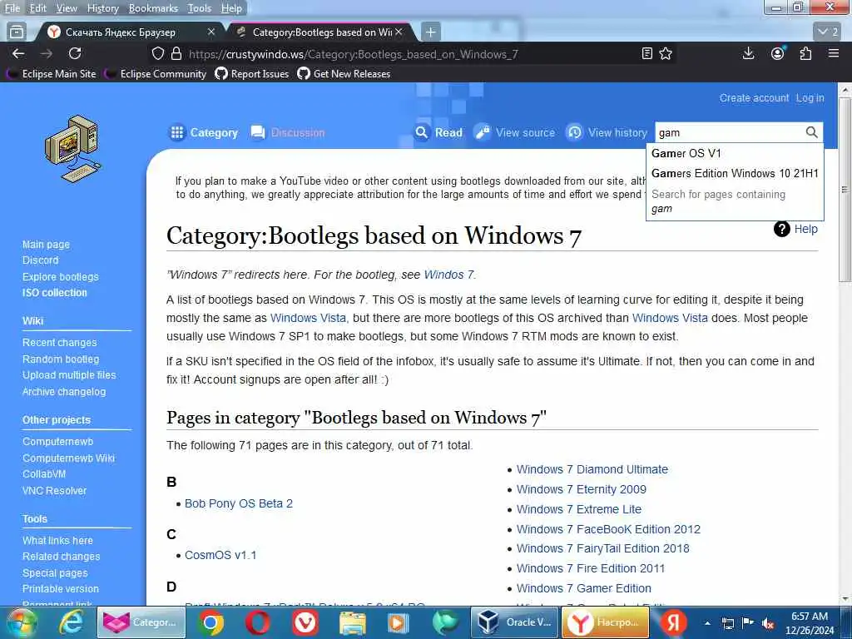Expand the list all tabs dropdown
The image size is (852, 639).
828,32
